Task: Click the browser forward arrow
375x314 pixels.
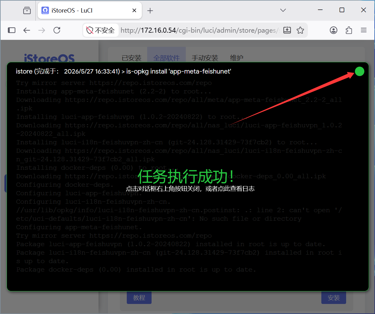Action: tap(42, 30)
